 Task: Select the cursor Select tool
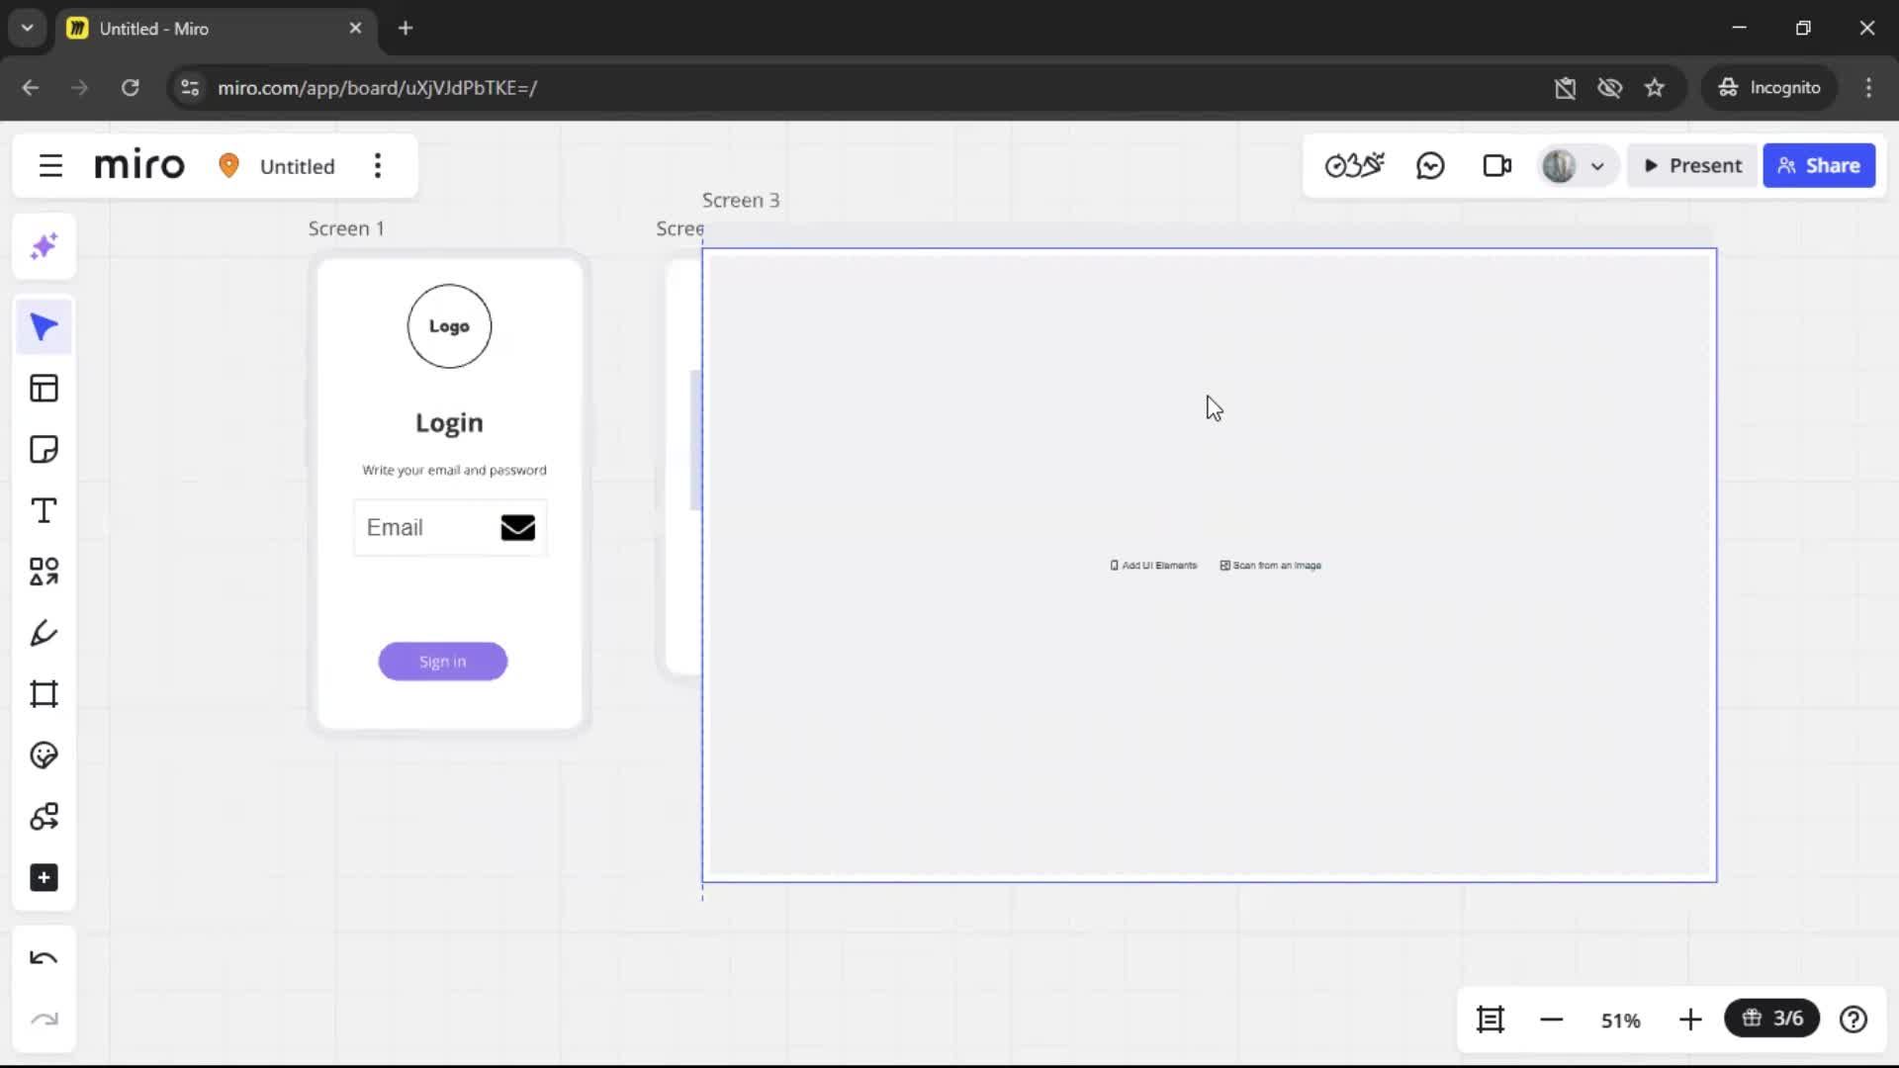[44, 327]
